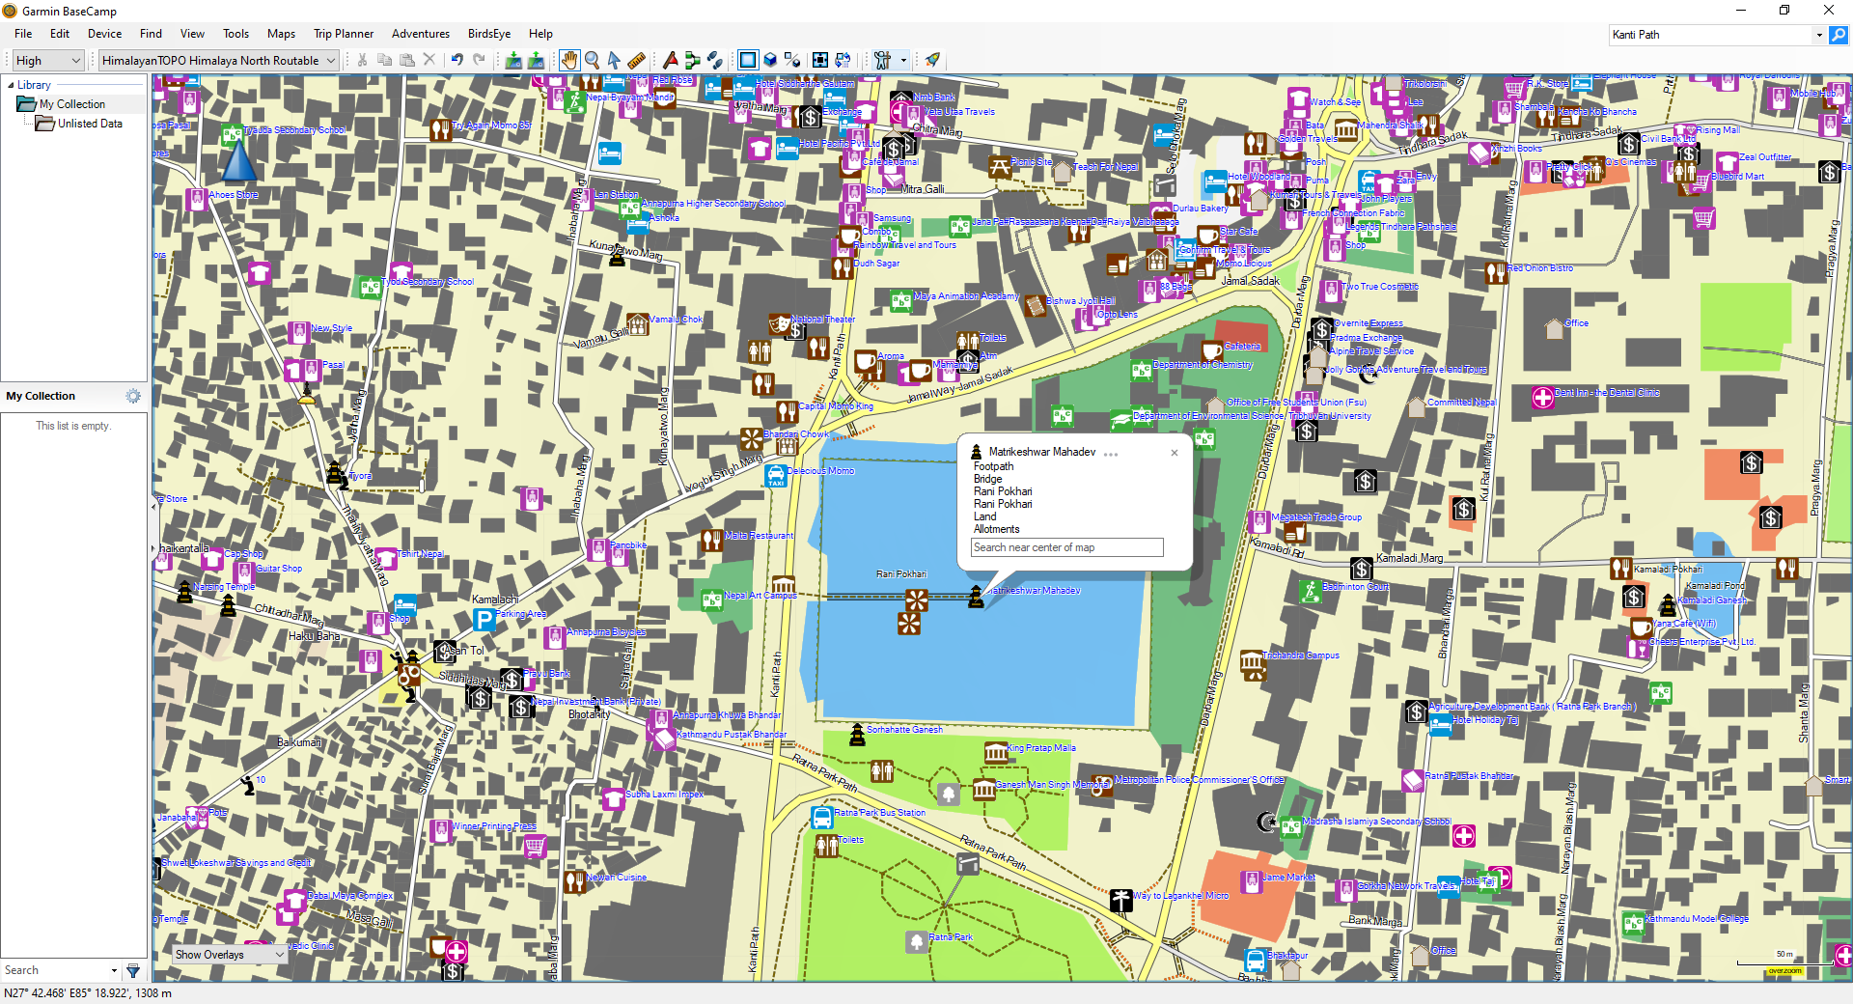Click the Paste clipboard icon
The image size is (1853, 1004).
(407, 60)
